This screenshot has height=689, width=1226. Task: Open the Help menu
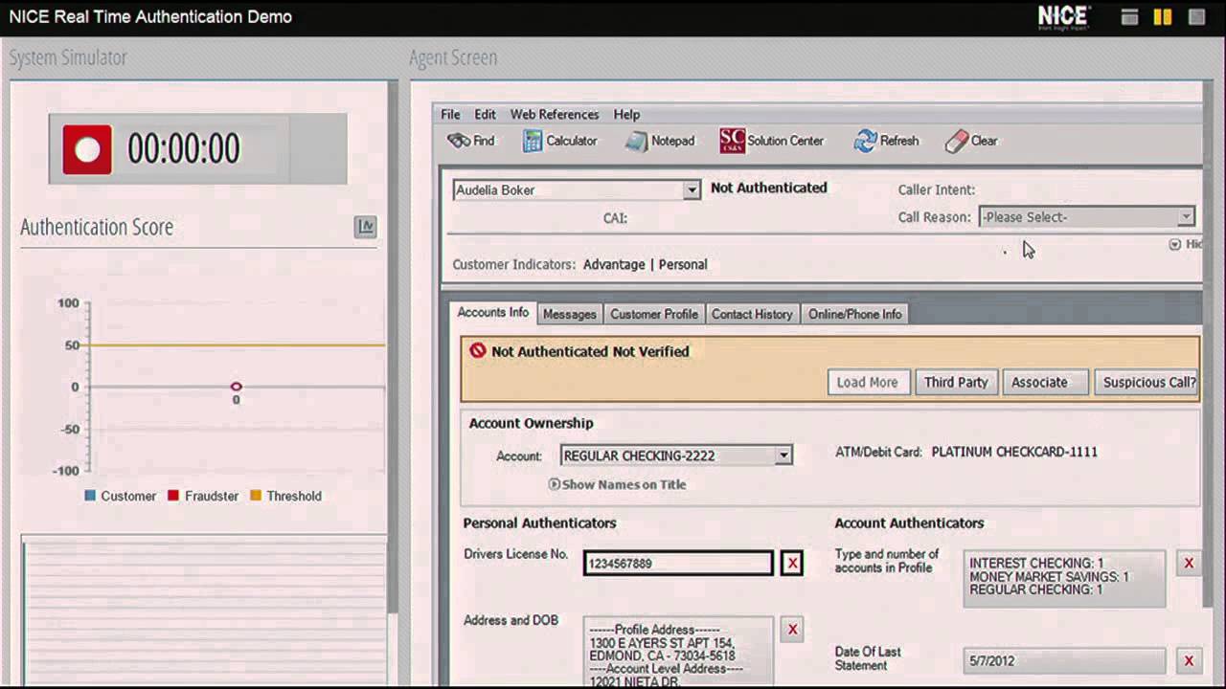click(x=626, y=114)
